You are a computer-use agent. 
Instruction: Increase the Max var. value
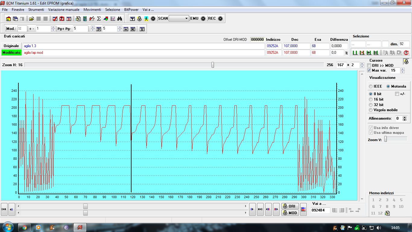point(402,69)
